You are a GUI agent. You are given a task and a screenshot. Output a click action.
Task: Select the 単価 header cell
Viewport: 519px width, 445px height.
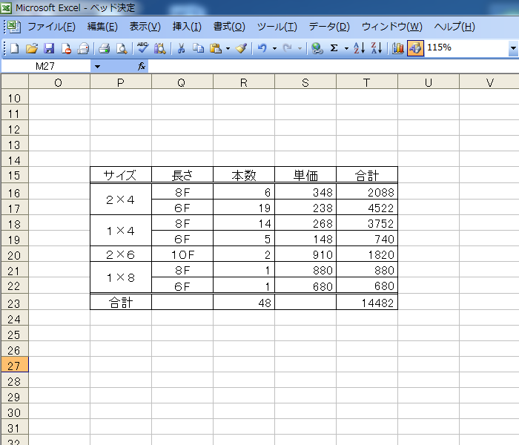pos(305,175)
